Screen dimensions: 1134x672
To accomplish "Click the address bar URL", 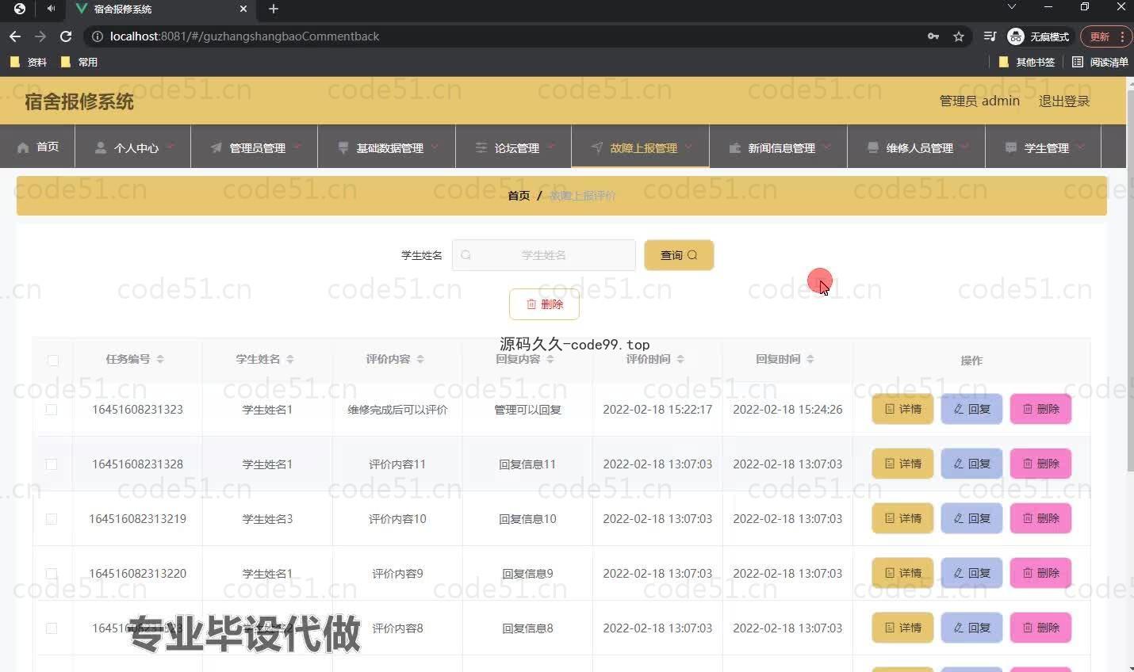I will [x=244, y=36].
